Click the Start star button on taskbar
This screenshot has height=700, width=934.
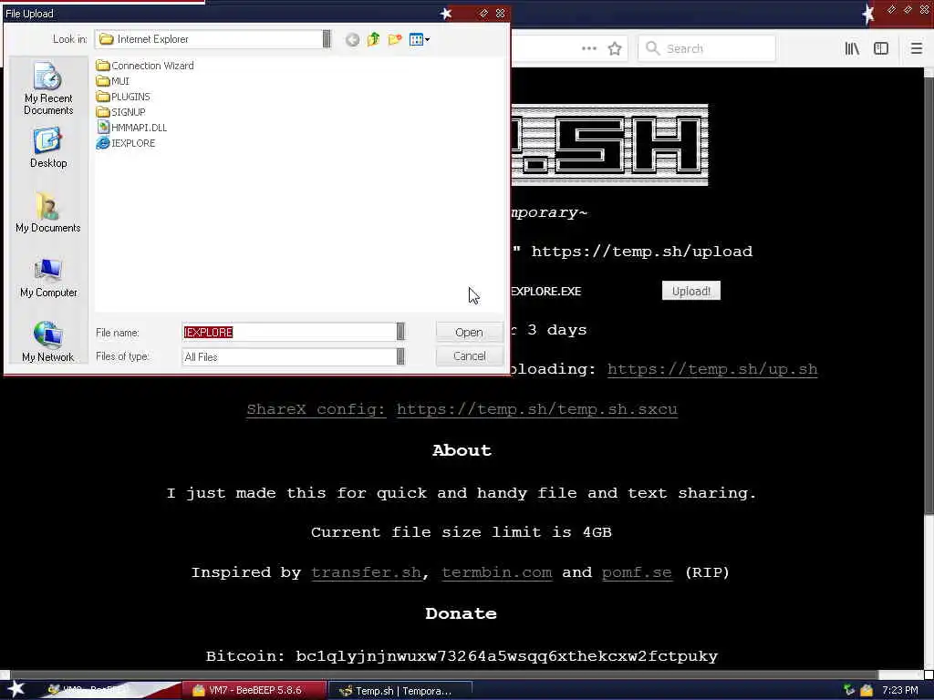click(x=16, y=690)
